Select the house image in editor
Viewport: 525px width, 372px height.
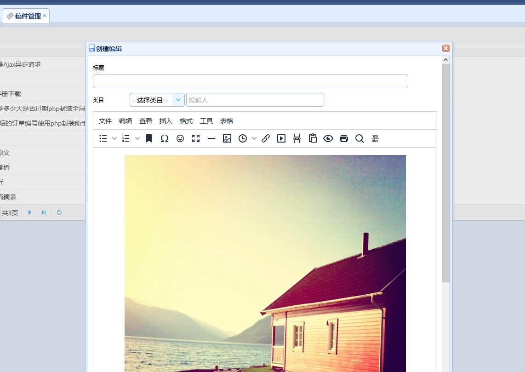265,263
